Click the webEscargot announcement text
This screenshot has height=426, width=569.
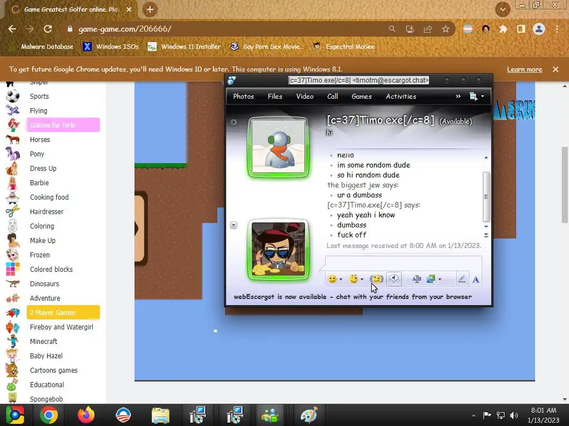pyautogui.click(x=353, y=297)
